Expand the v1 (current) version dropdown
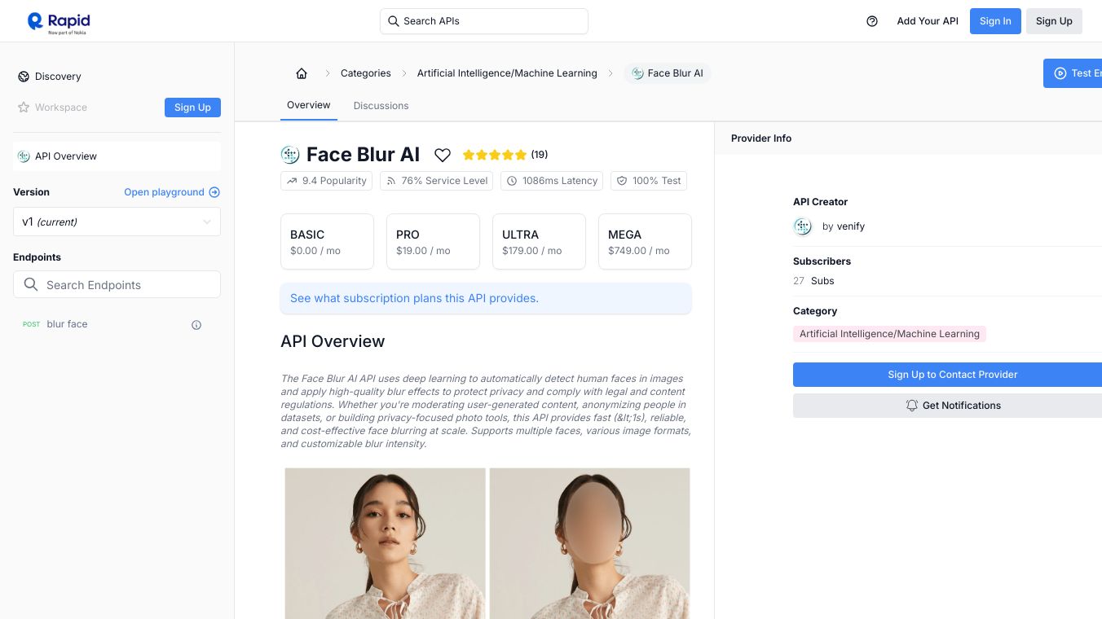 (117, 222)
